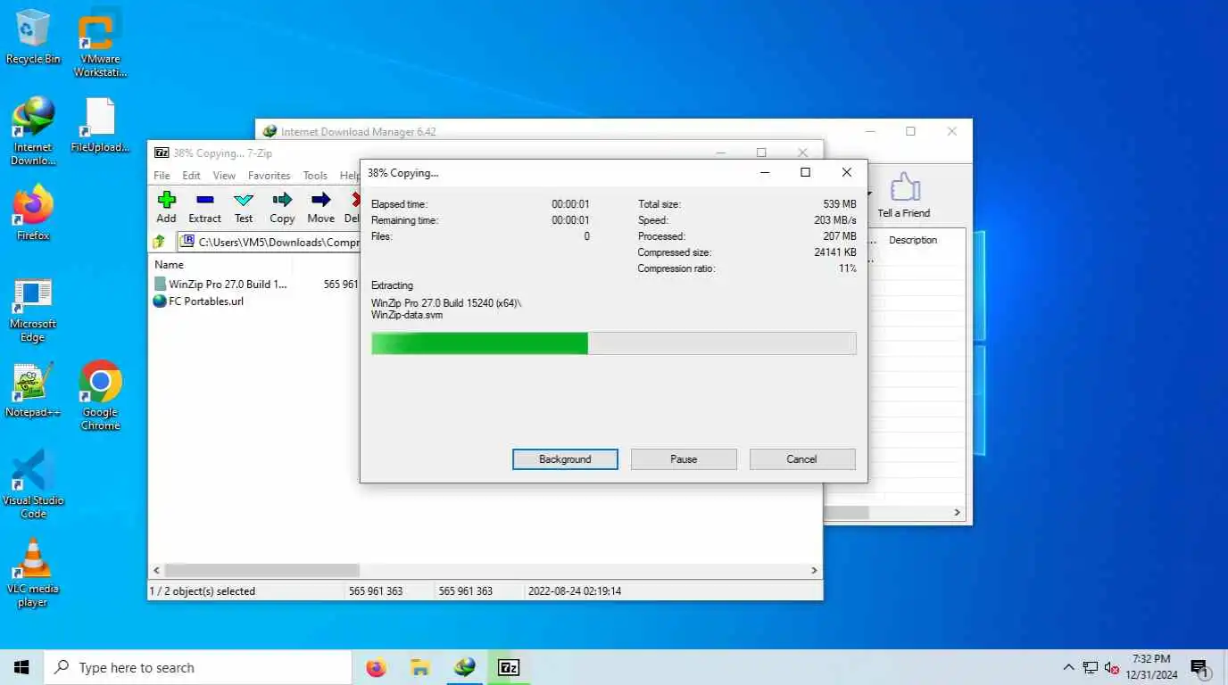
Task: Open File Explorer from the taskbar
Action: point(420,667)
